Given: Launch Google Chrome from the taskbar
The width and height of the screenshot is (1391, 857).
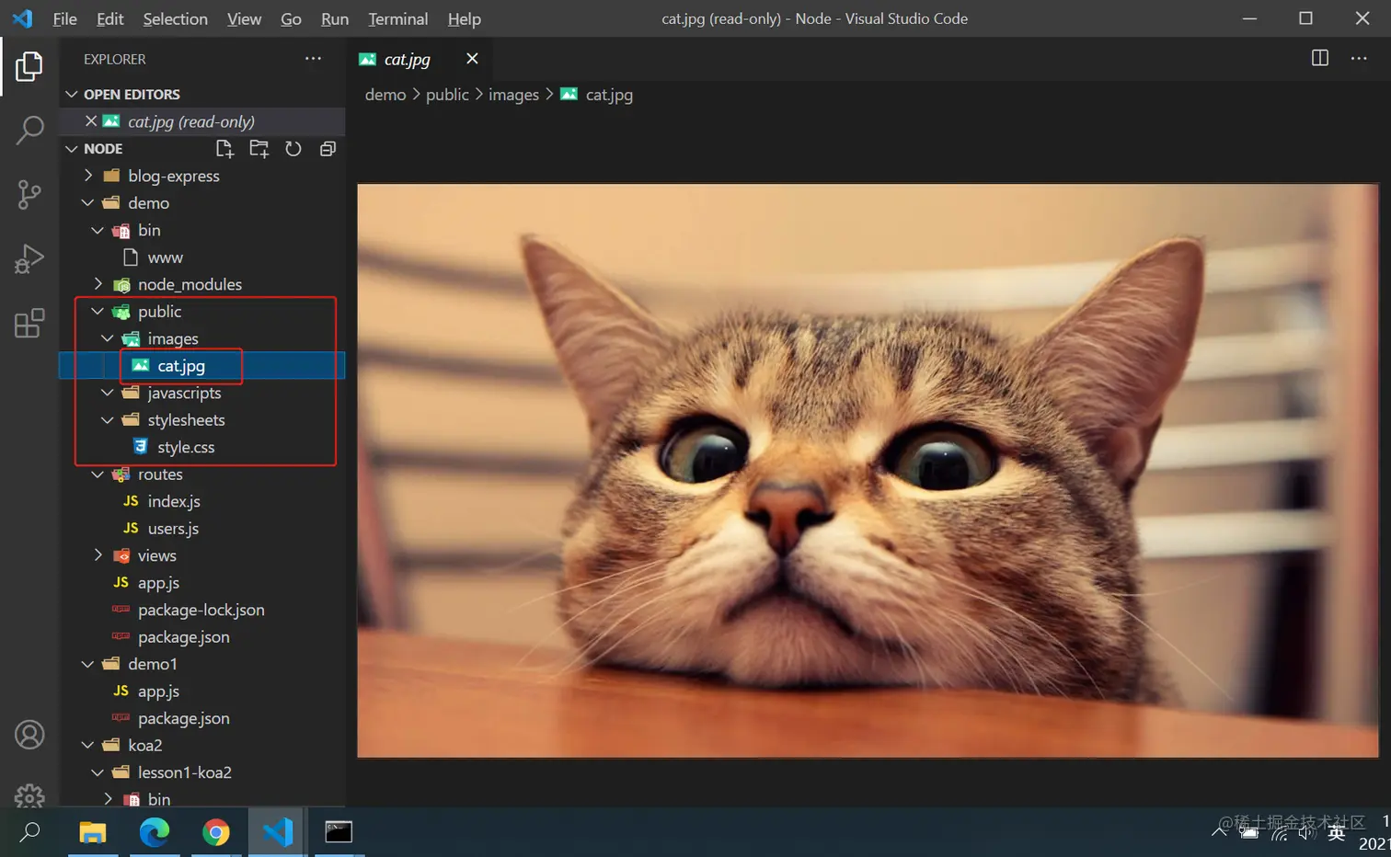Looking at the screenshot, I should (216, 832).
